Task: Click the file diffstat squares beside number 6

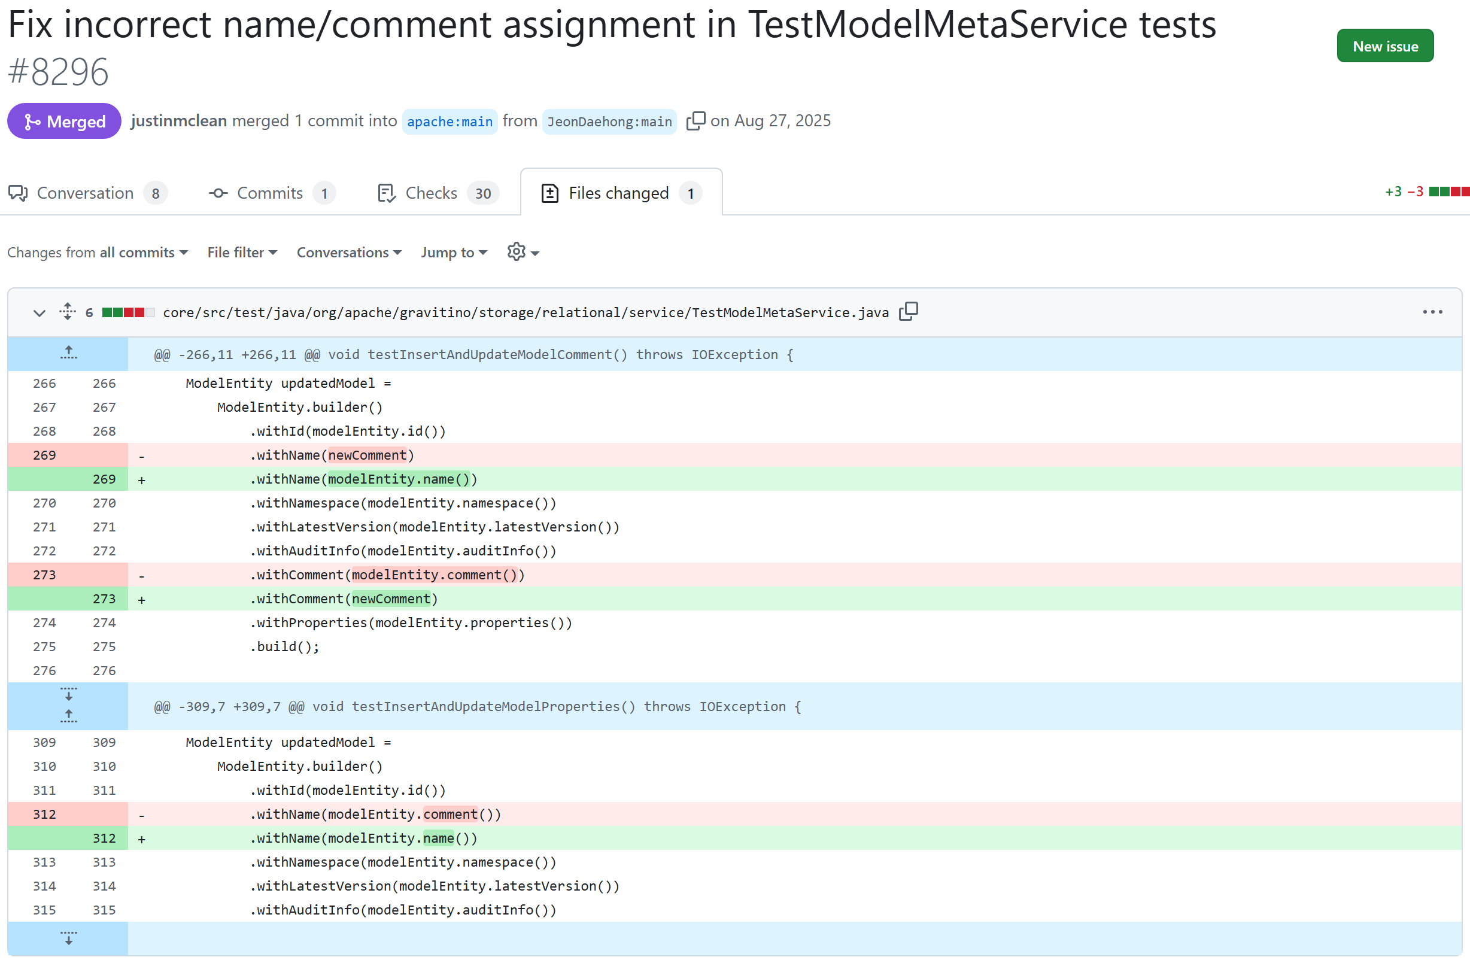Action: pos(128,312)
